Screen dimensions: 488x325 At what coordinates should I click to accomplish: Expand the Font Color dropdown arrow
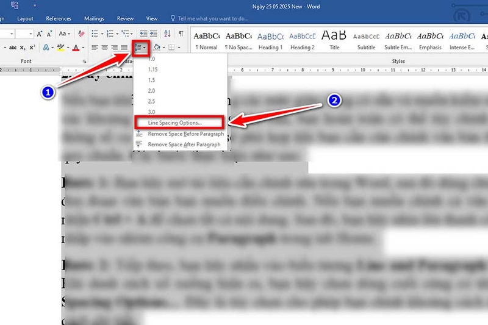(x=83, y=48)
